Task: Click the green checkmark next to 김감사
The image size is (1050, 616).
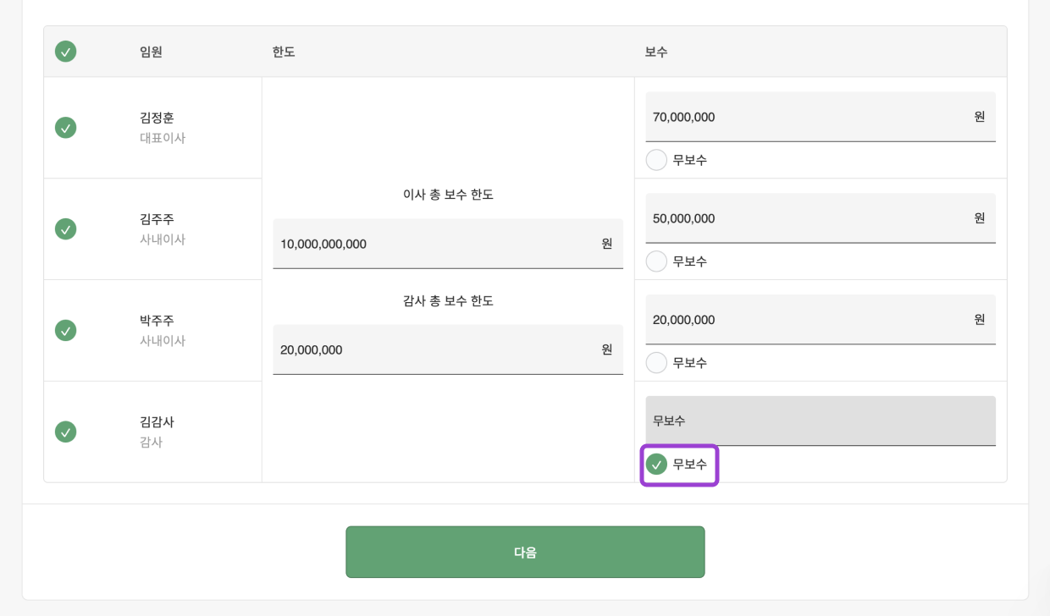Action: 65,432
